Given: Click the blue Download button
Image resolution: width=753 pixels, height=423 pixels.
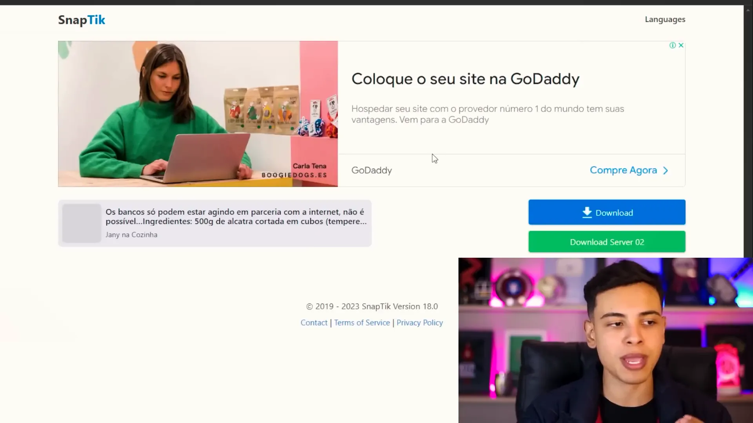Looking at the screenshot, I should pos(607,212).
